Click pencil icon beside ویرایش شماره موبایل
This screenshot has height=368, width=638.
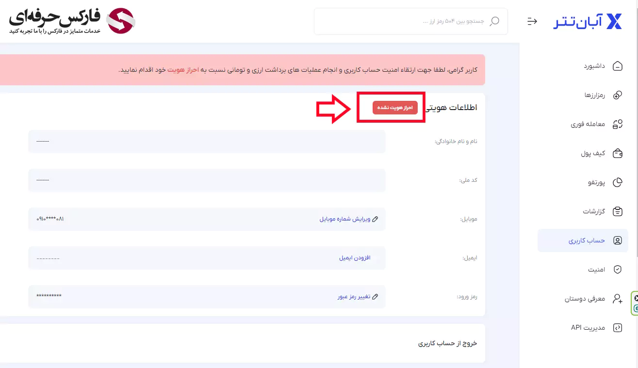pyautogui.click(x=375, y=219)
